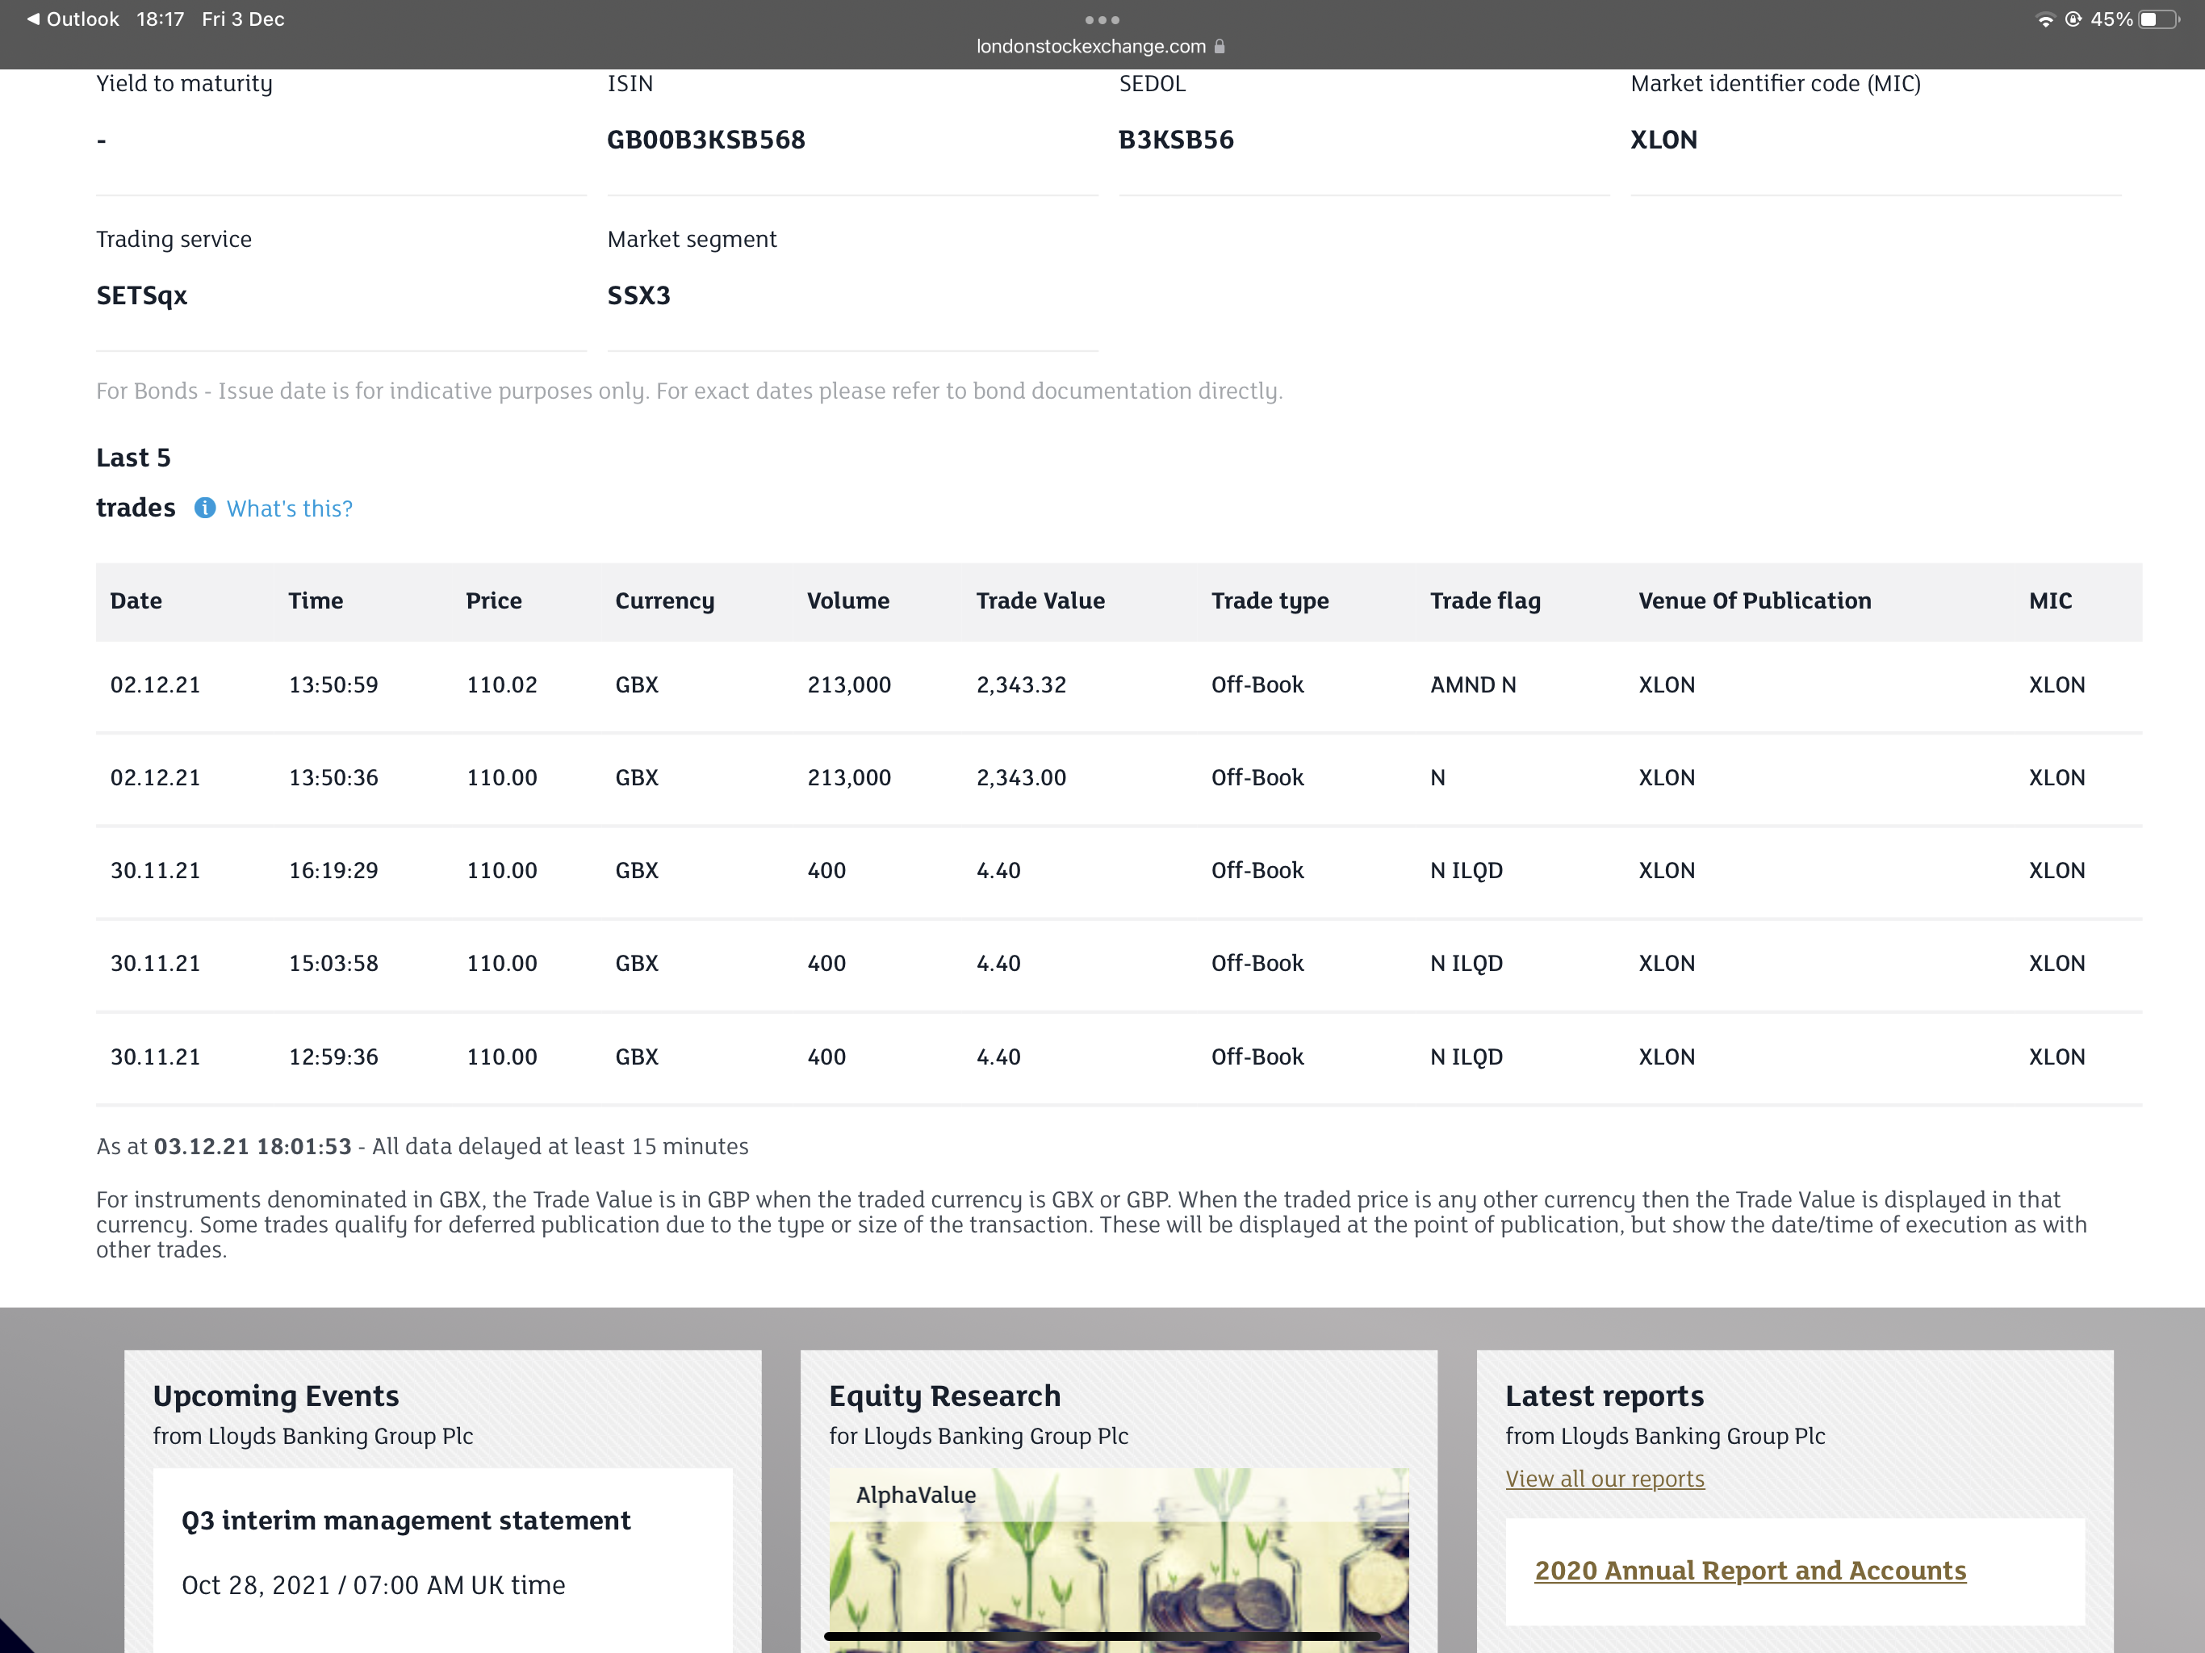Tap the Upcoming Events heading
The height and width of the screenshot is (1653, 2205).
tap(276, 1396)
